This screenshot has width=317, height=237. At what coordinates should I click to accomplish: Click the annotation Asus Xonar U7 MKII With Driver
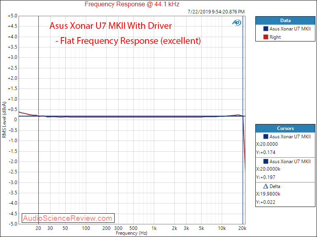111,26
